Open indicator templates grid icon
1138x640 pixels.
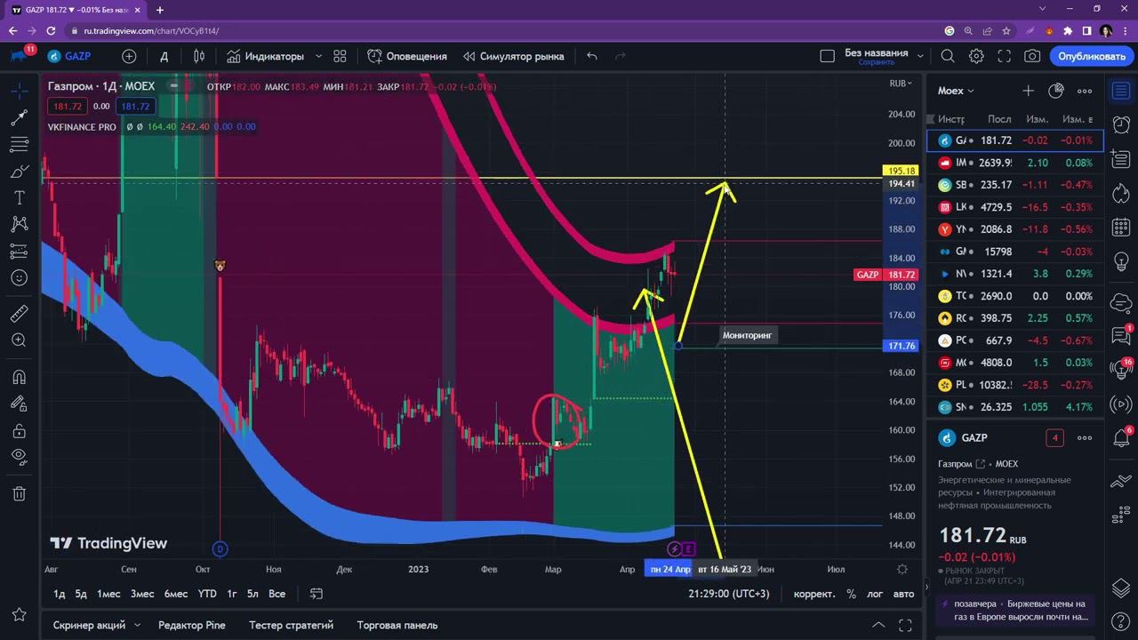[x=340, y=56]
